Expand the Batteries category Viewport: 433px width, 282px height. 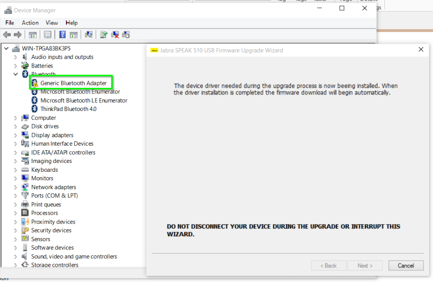(16, 66)
